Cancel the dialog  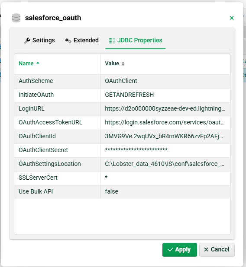coord(217,250)
